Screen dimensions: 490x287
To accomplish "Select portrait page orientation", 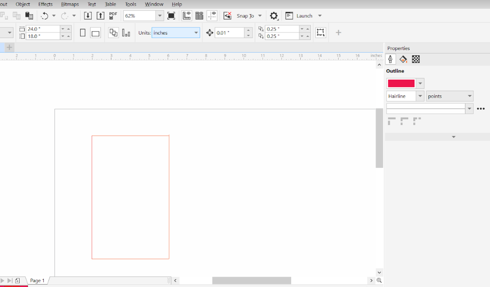I will pos(83,32).
